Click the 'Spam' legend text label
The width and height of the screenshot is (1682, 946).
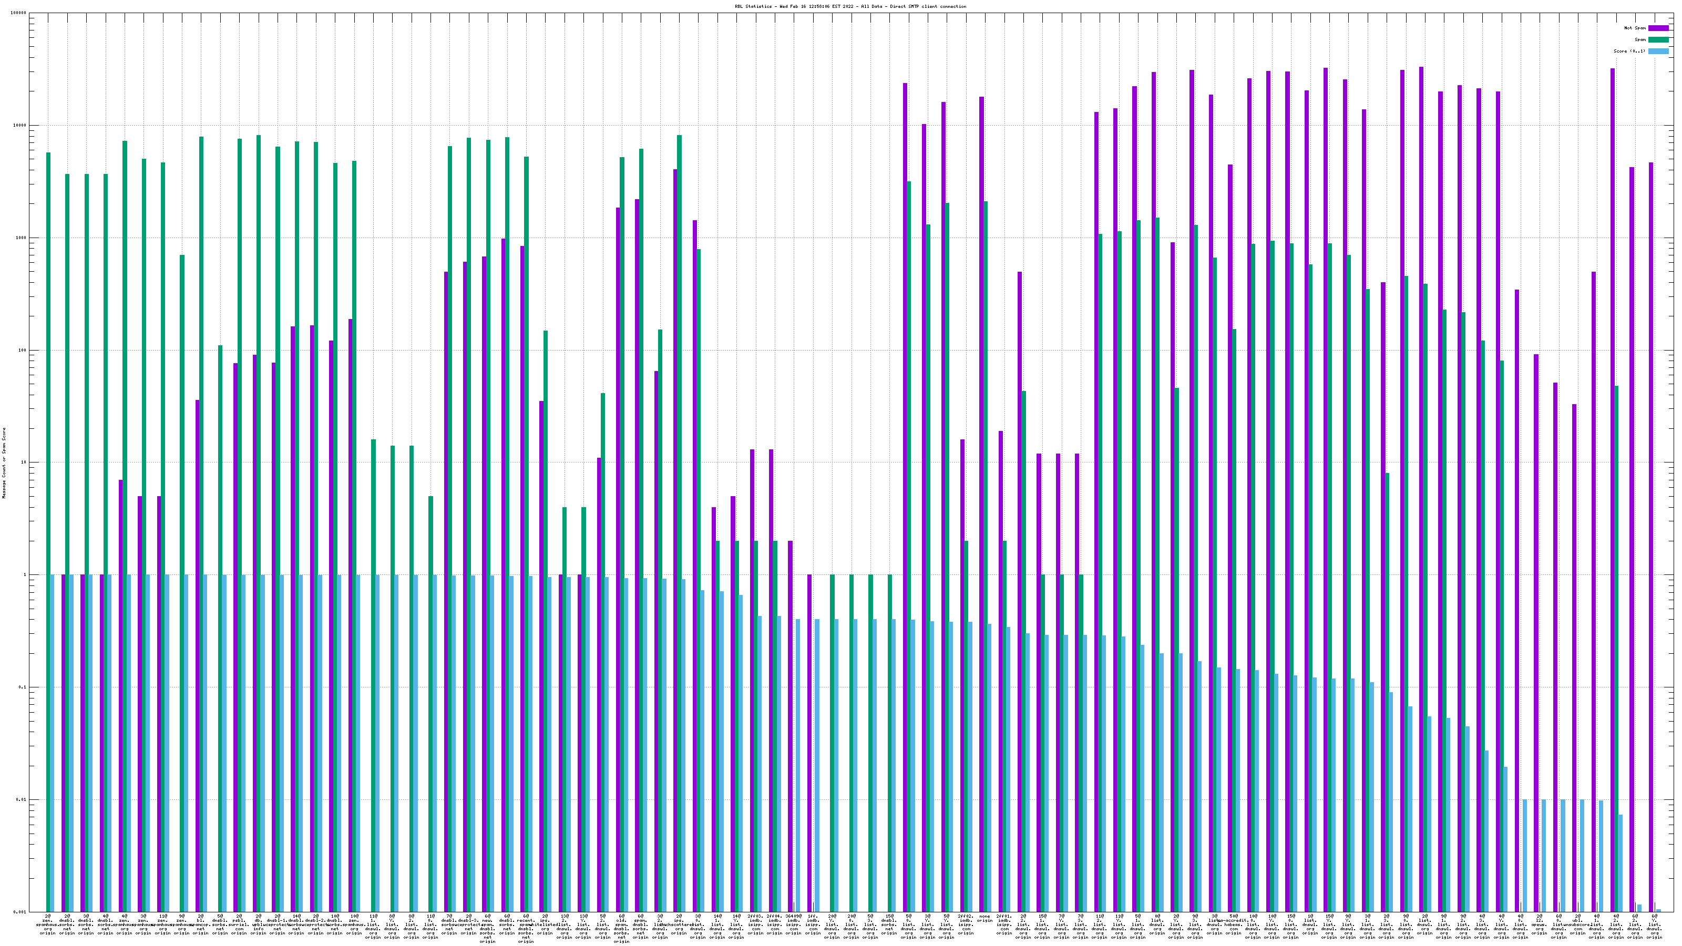pyautogui.click(x=1640, y=40)
